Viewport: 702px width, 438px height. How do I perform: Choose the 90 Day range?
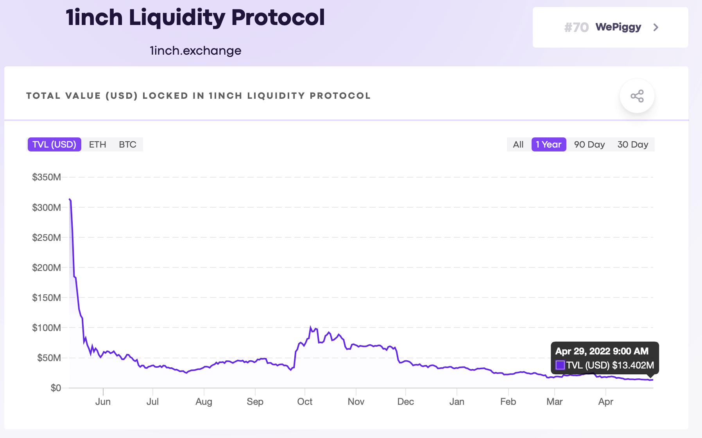[x=589, y=144]
